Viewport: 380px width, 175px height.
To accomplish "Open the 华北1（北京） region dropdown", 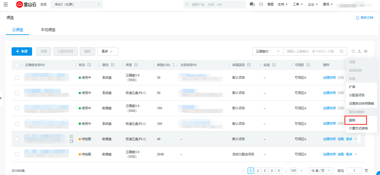I will coord(77,4).
